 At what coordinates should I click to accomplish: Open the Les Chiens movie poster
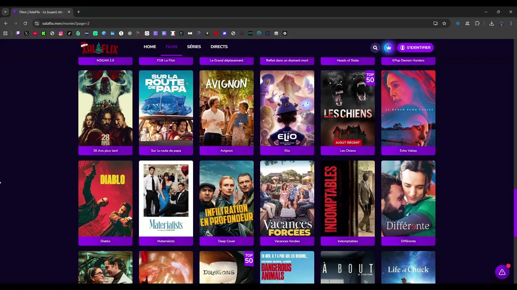348,108
